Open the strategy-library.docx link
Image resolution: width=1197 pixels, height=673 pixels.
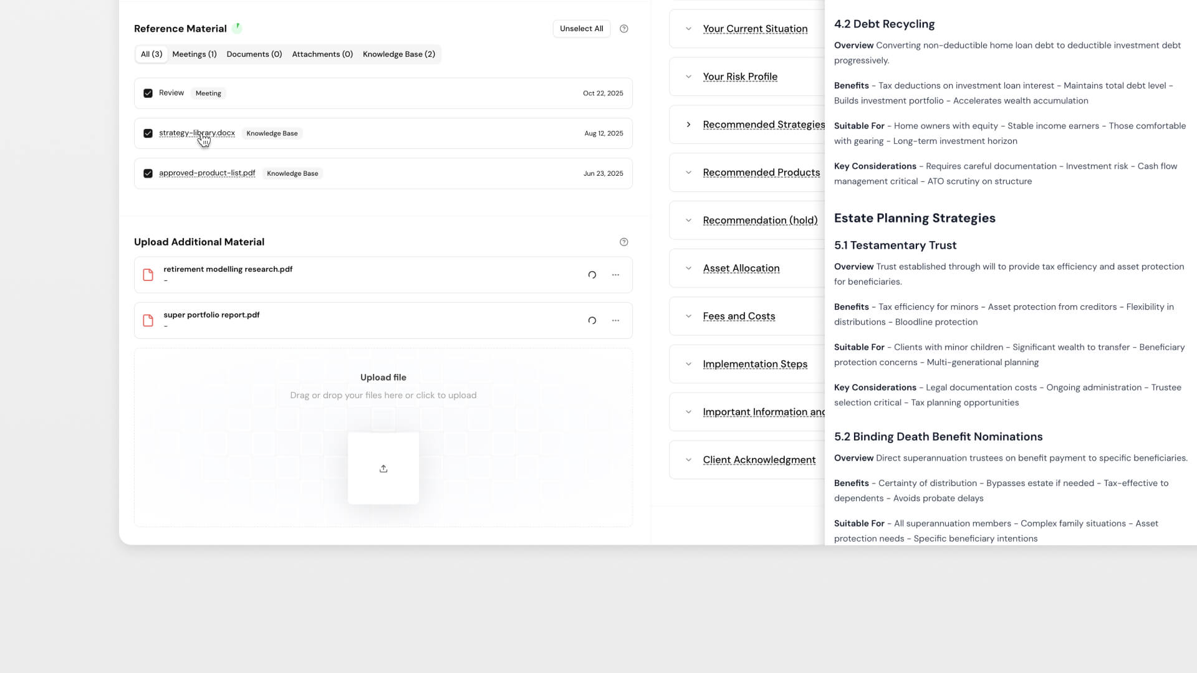197,133
